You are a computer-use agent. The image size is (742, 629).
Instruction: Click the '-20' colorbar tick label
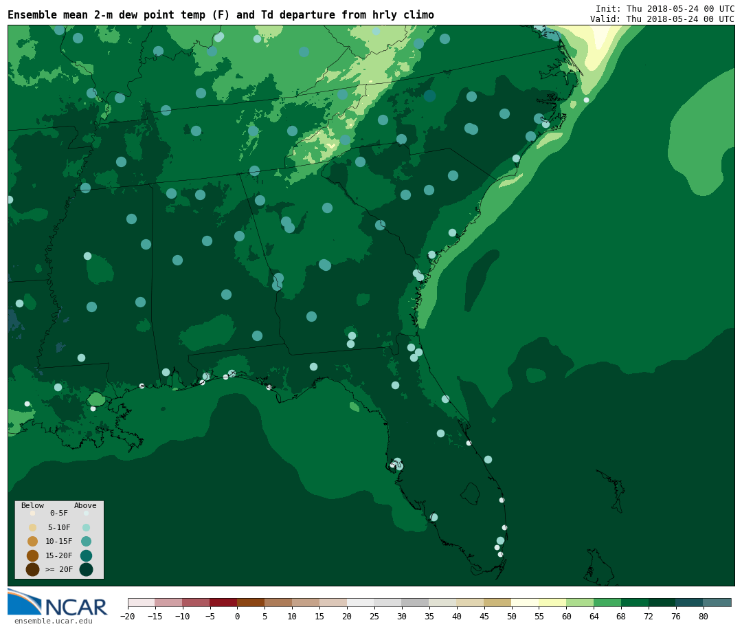click(x=128, y=616)
